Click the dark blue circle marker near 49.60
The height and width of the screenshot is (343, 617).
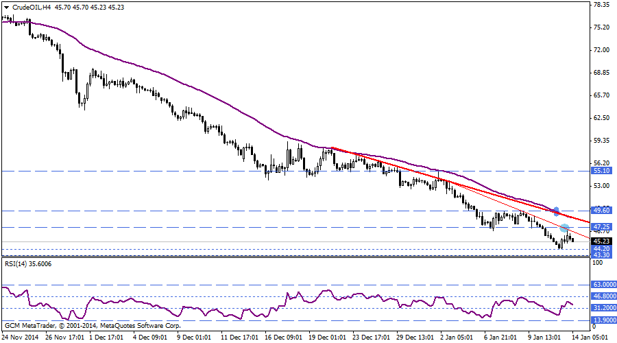click(556, 211)
